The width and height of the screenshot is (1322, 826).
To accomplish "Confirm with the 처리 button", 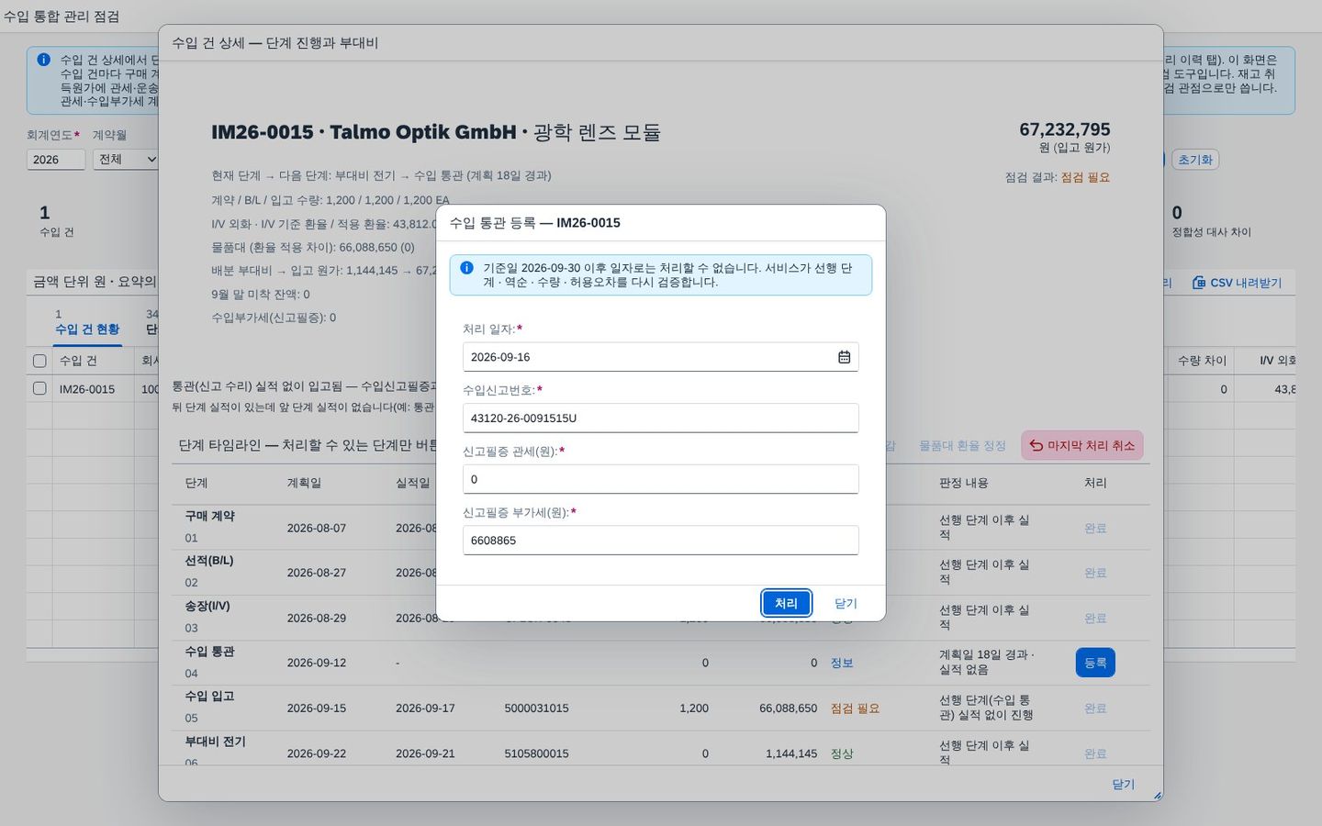I will [x=786, y=603].
